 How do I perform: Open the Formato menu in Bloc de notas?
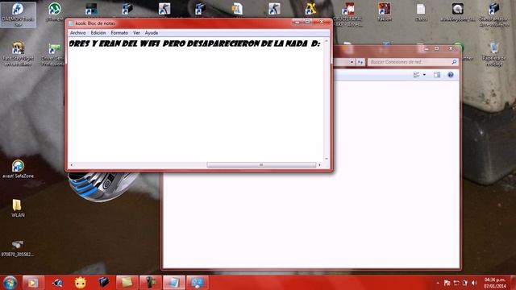(119, 33)
